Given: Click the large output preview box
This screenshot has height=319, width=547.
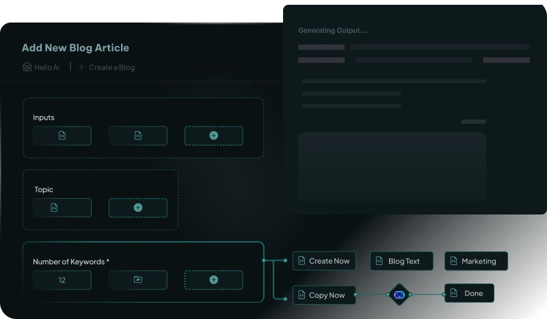Looking at the screenshot, I should click(392, 167).
